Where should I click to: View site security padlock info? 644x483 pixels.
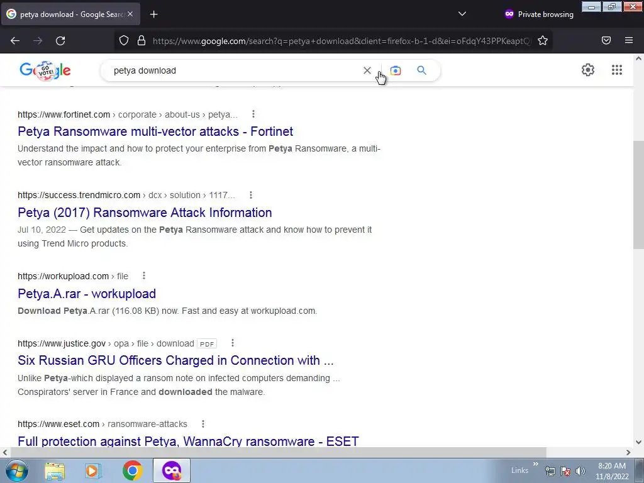[142, 41]
